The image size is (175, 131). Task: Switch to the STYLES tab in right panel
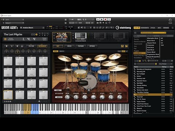click(x=153, y=28)
